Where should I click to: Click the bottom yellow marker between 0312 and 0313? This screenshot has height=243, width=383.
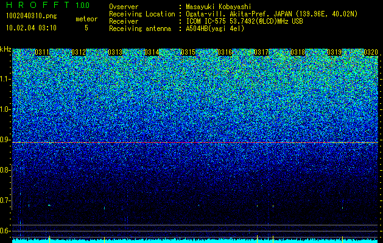pyautogui.click(x=104, y=239)
